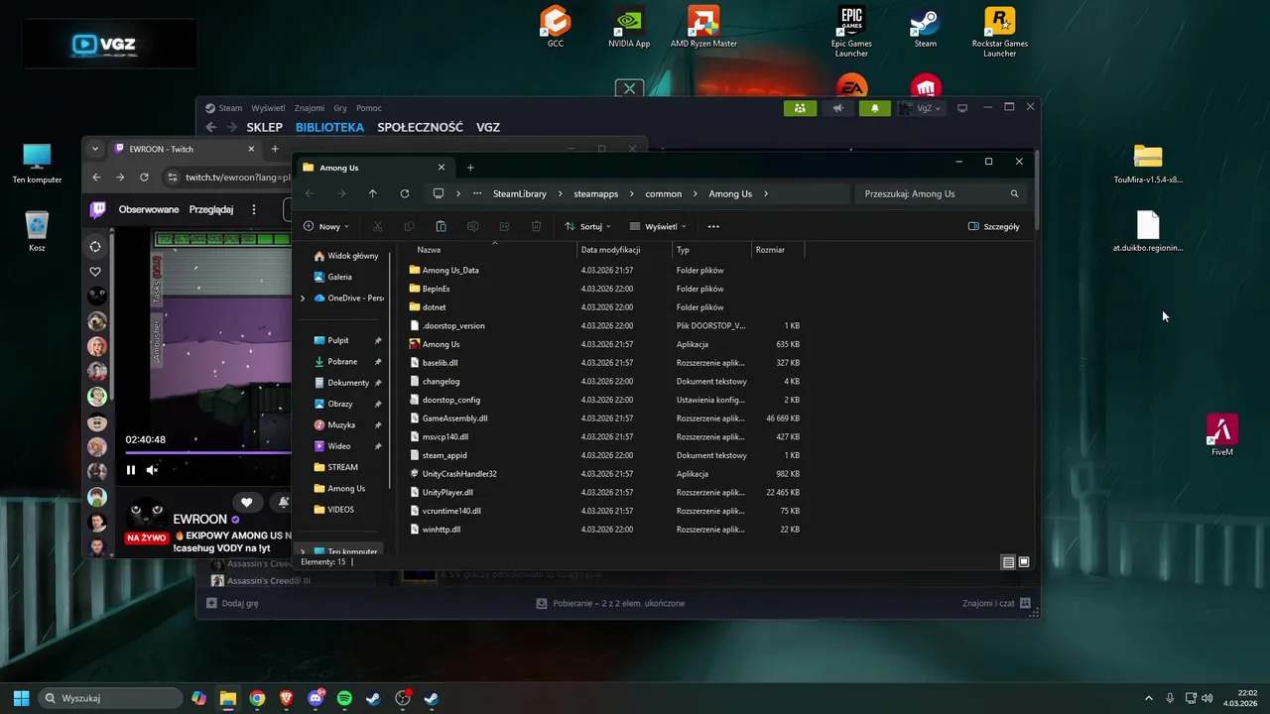Open Pobrane in navigation pane
This screenshot has height=714, width=1270.
click(342, 361)
